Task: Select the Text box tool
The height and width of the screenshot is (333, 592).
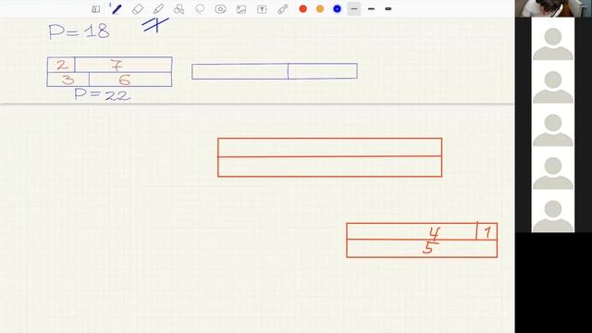Action: click(262, 9)
